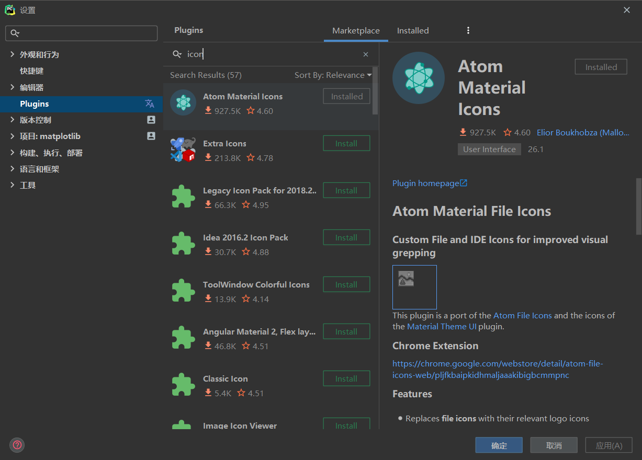This screenshot has height=460, width=642.
Task: Click the Extra Icons plugin logo
Action: [183, 149]
